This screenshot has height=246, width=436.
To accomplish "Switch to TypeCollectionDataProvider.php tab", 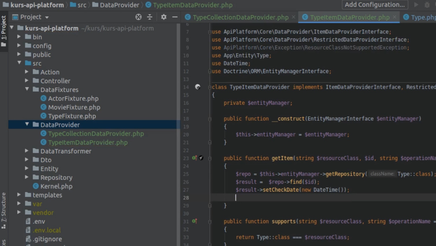I will (x=240, y=17).
